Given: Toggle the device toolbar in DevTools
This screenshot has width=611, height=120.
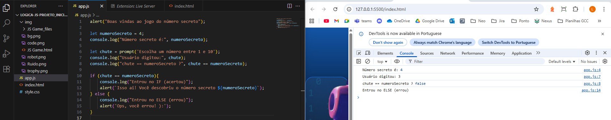Looking at the screenshot, I should pos(368,53).
